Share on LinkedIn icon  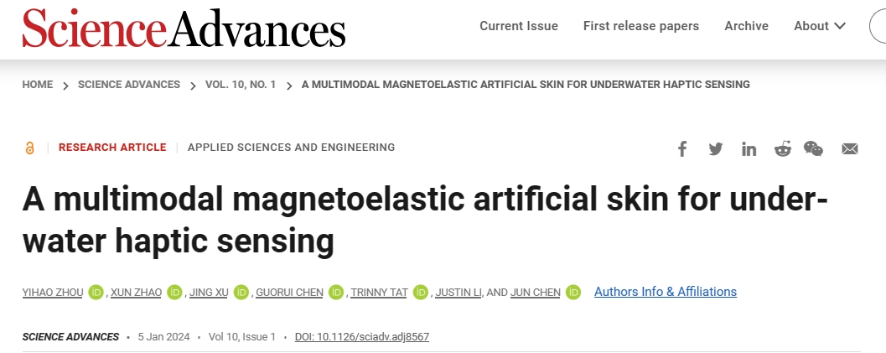[x=749, y=149]
